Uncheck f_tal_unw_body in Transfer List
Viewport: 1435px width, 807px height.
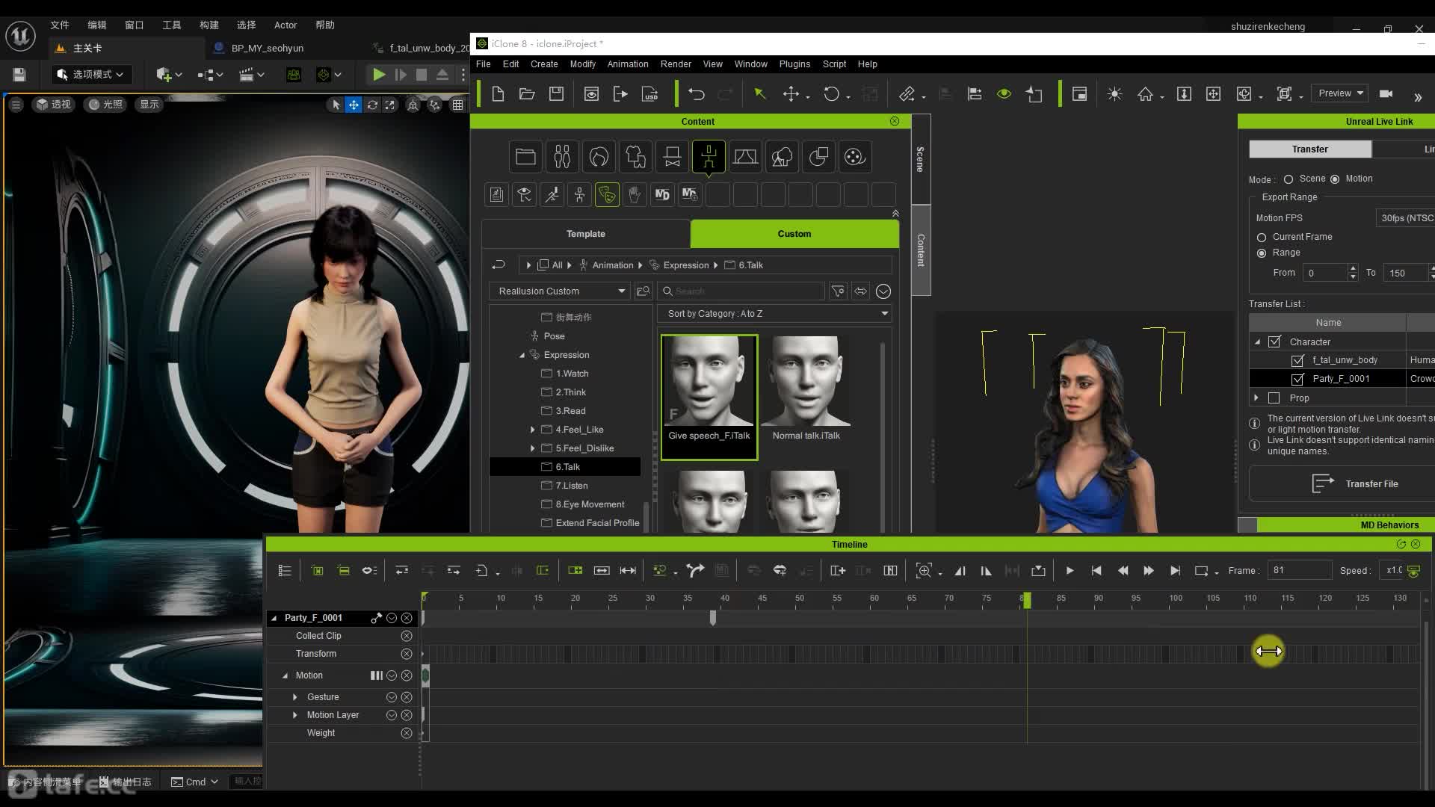[x=1297, y=360]
